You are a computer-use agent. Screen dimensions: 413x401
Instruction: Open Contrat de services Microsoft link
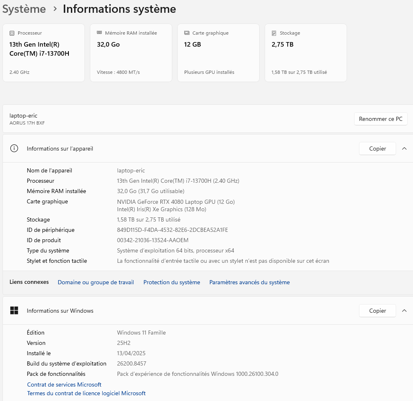(64, 384)
